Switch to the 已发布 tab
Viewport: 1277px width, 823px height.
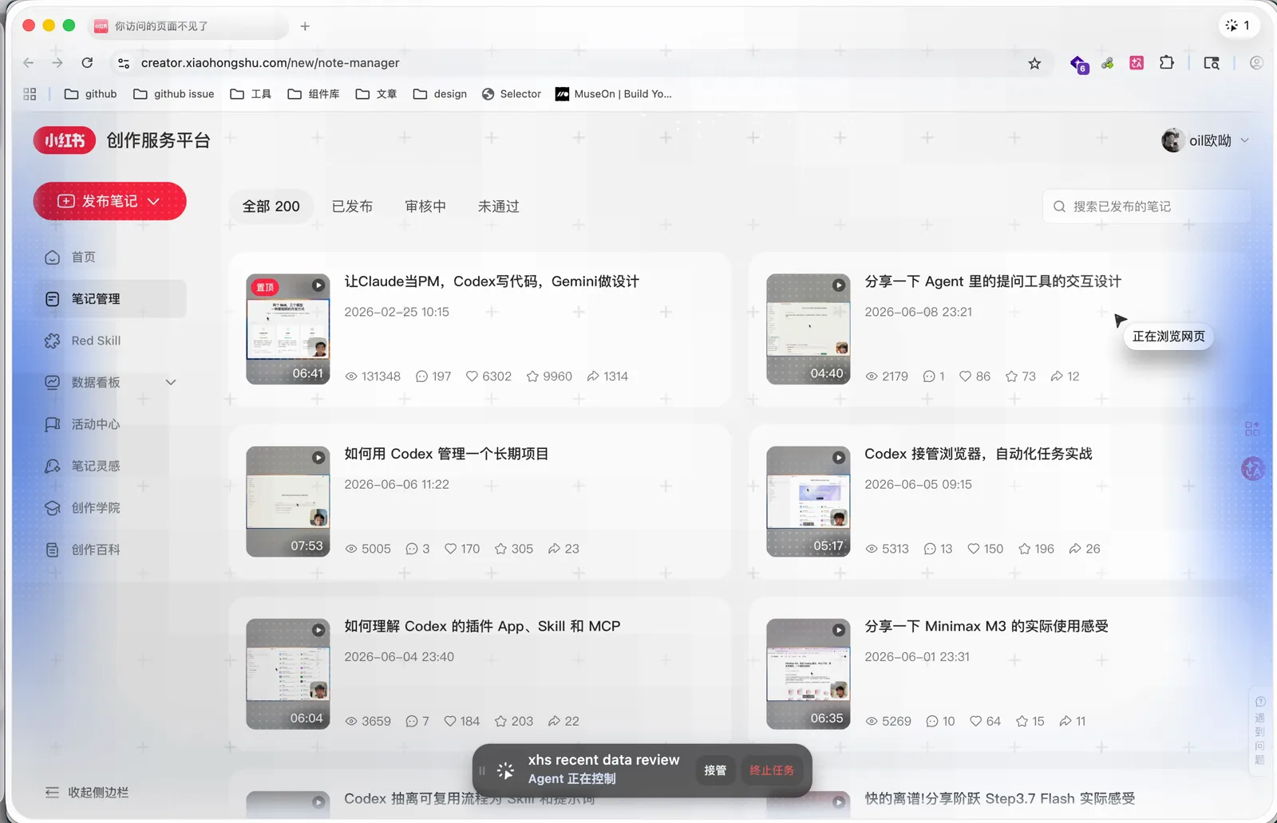pyautogui.click(x=352, y=207)
